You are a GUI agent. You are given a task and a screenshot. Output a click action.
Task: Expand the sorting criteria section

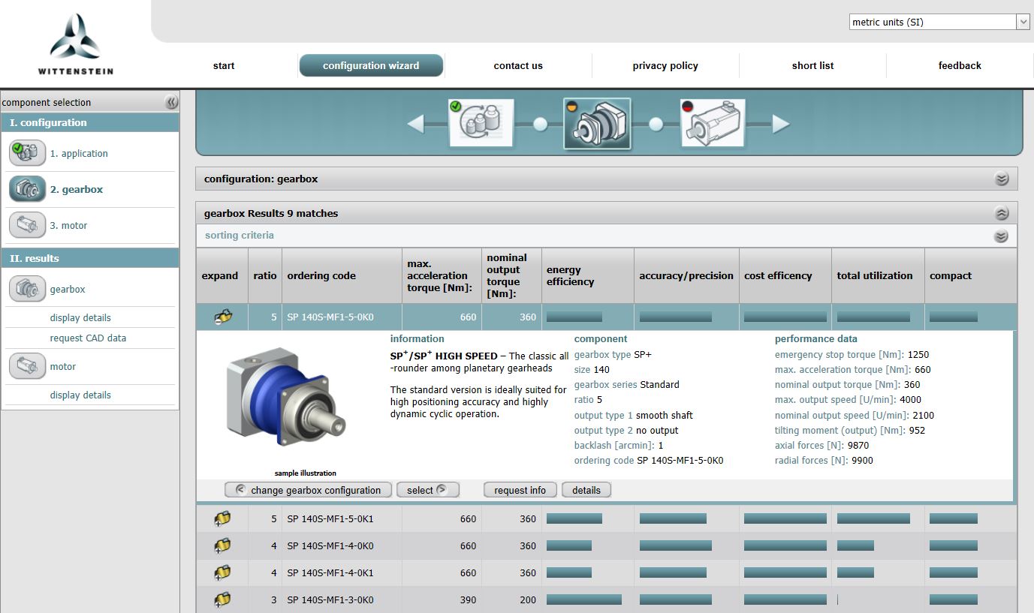tap(1000, 236)
